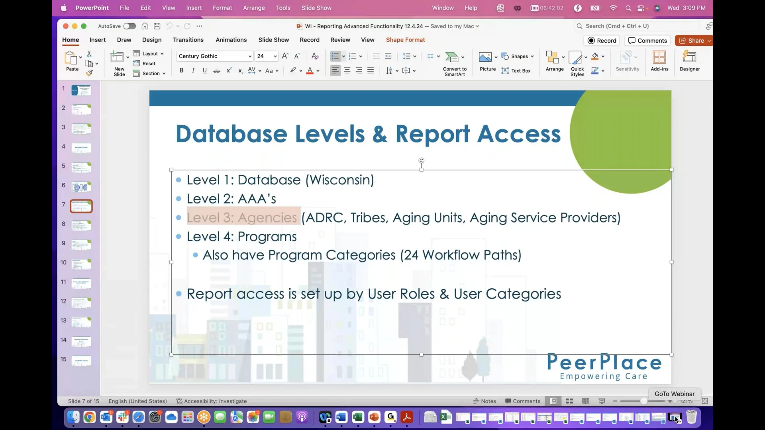Open the Text Box tool
The width and height of the screenshot is (765, 430).
tap(516, 70)
